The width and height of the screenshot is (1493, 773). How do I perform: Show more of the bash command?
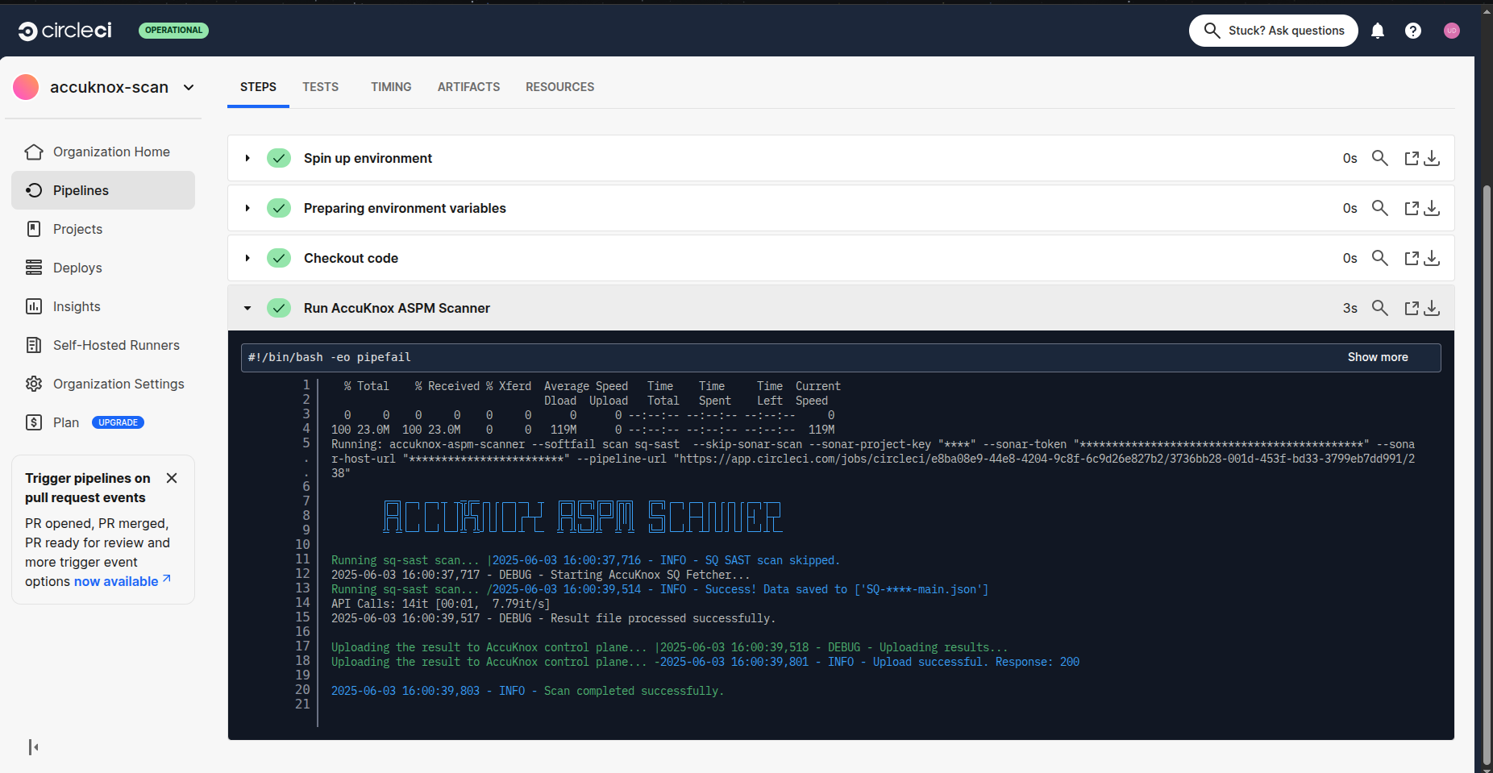1378,357
